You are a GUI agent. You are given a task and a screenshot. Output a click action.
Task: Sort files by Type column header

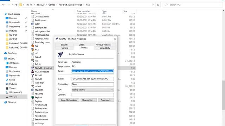[x=104, y=11]
